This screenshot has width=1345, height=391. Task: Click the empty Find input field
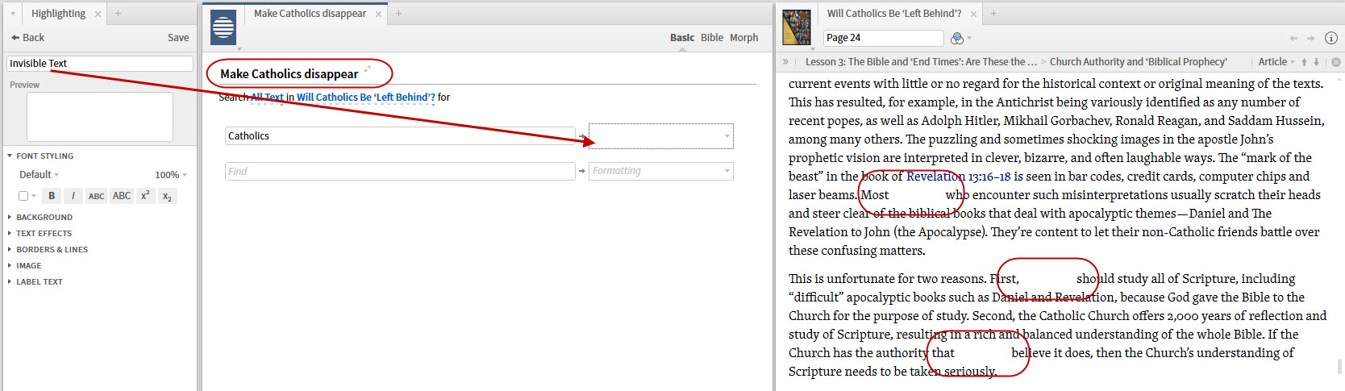[x=400, y=171]
